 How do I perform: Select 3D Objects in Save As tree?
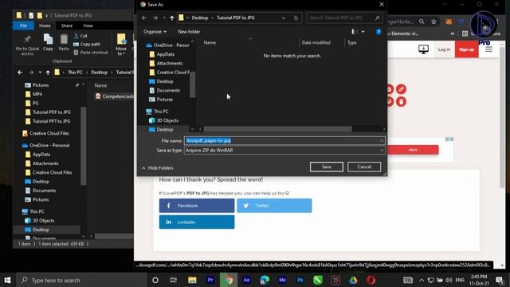pos(164,120)
